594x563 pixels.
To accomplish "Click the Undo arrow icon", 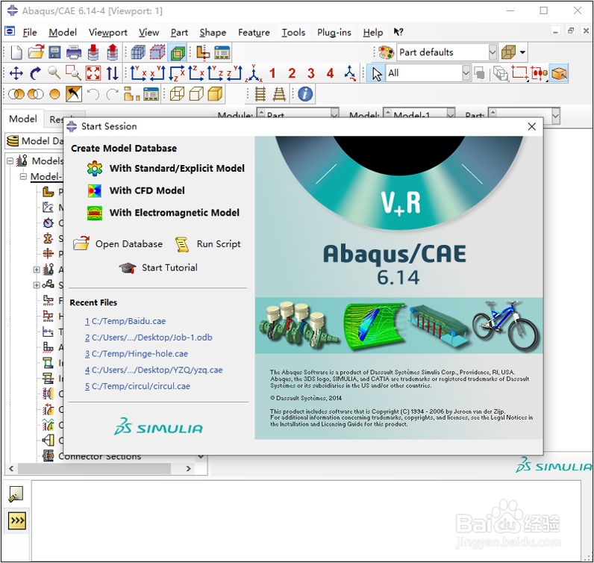I will point(93,94).
